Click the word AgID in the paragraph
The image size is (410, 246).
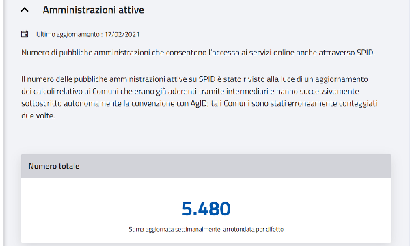point(198,103)
